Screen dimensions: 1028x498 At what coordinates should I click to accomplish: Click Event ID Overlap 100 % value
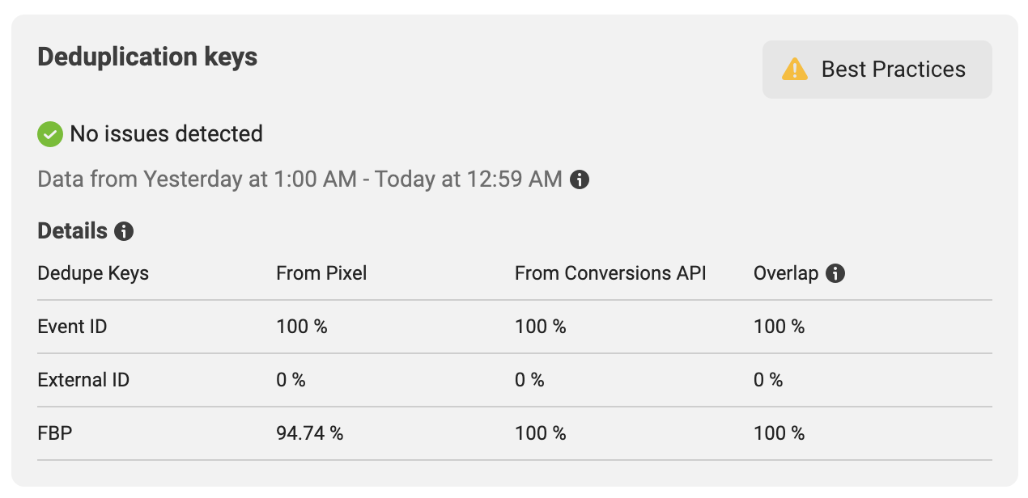(779, 327)
